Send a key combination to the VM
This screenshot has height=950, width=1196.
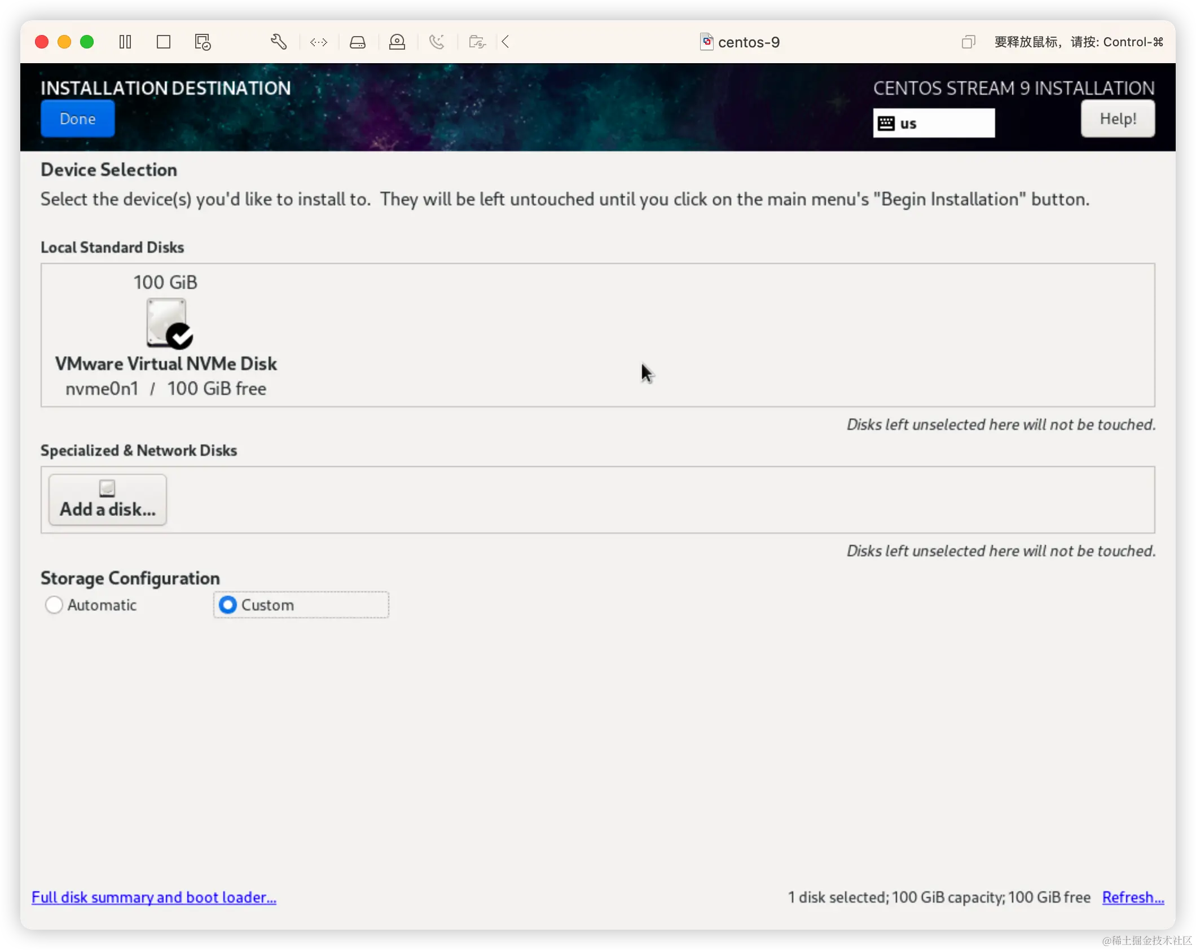point(318,42)
